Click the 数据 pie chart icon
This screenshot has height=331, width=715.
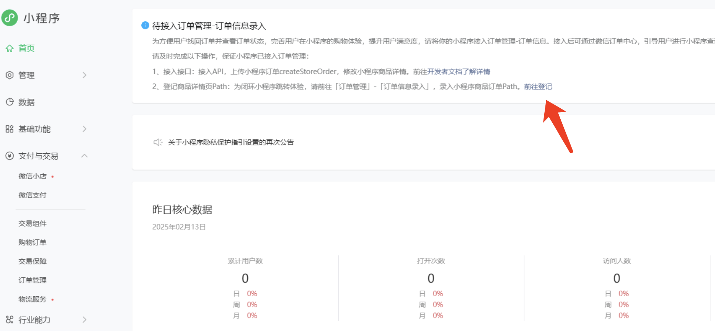pos(10,102)
